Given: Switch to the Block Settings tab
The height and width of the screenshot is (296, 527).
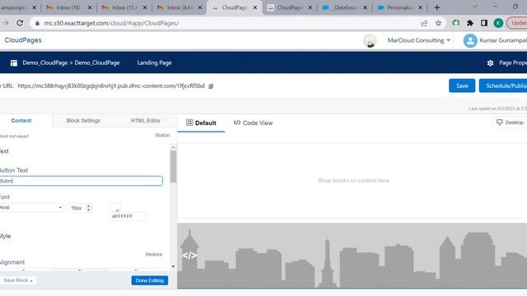Looking at the screenshot, I should (83, 121).
